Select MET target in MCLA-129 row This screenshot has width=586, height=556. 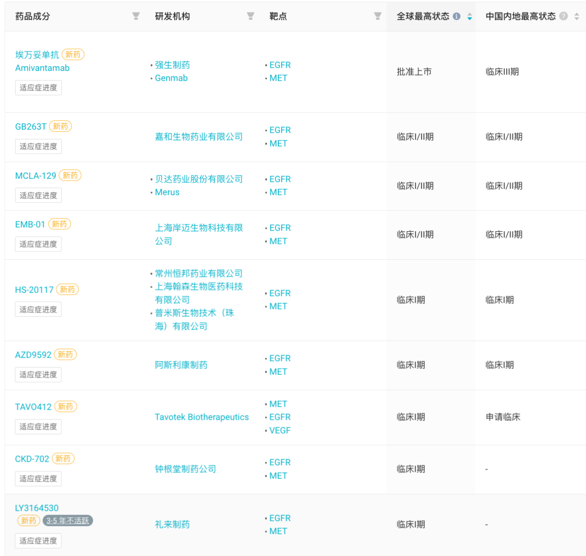(278, 192)
